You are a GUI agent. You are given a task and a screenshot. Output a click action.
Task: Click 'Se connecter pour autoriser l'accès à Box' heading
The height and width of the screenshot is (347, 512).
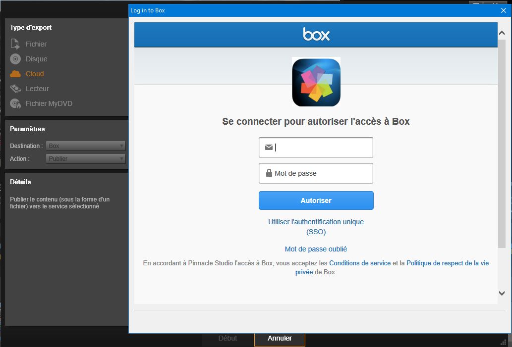[316, 121]
